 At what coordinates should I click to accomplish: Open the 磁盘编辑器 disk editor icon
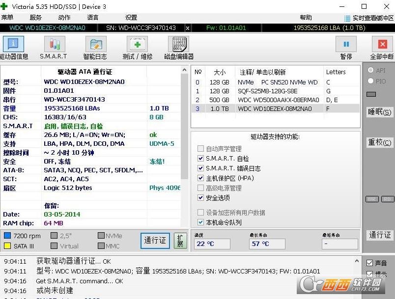pos(179,44)
